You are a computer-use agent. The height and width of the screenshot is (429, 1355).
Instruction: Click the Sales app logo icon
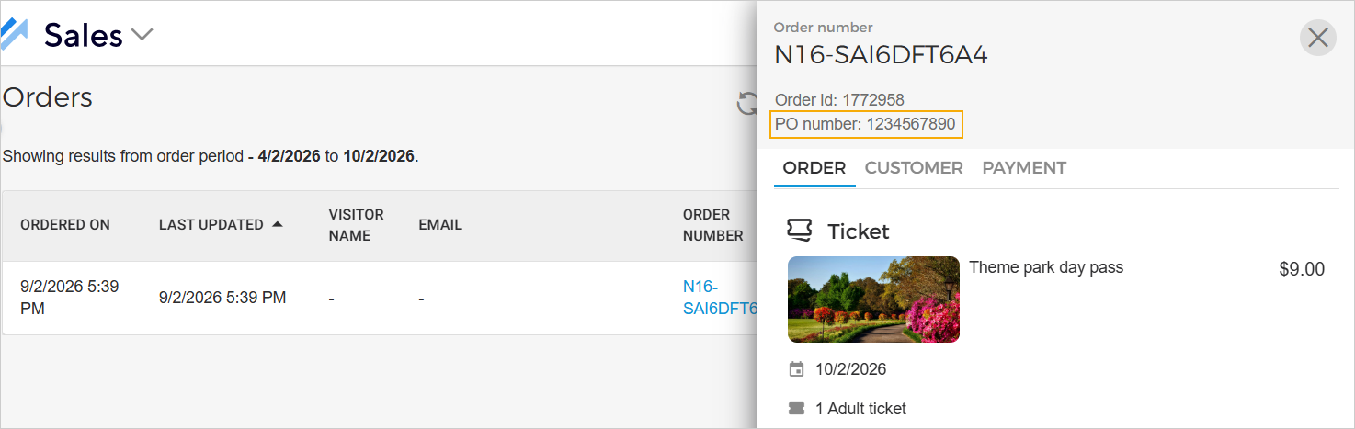pyautogui.click(x=14, y=33)
